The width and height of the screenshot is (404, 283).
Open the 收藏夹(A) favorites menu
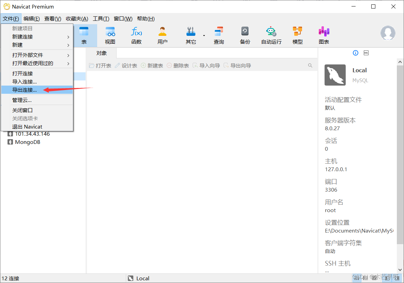tap(77, 18)
